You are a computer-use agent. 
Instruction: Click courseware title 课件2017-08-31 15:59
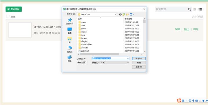pos(47,27)
